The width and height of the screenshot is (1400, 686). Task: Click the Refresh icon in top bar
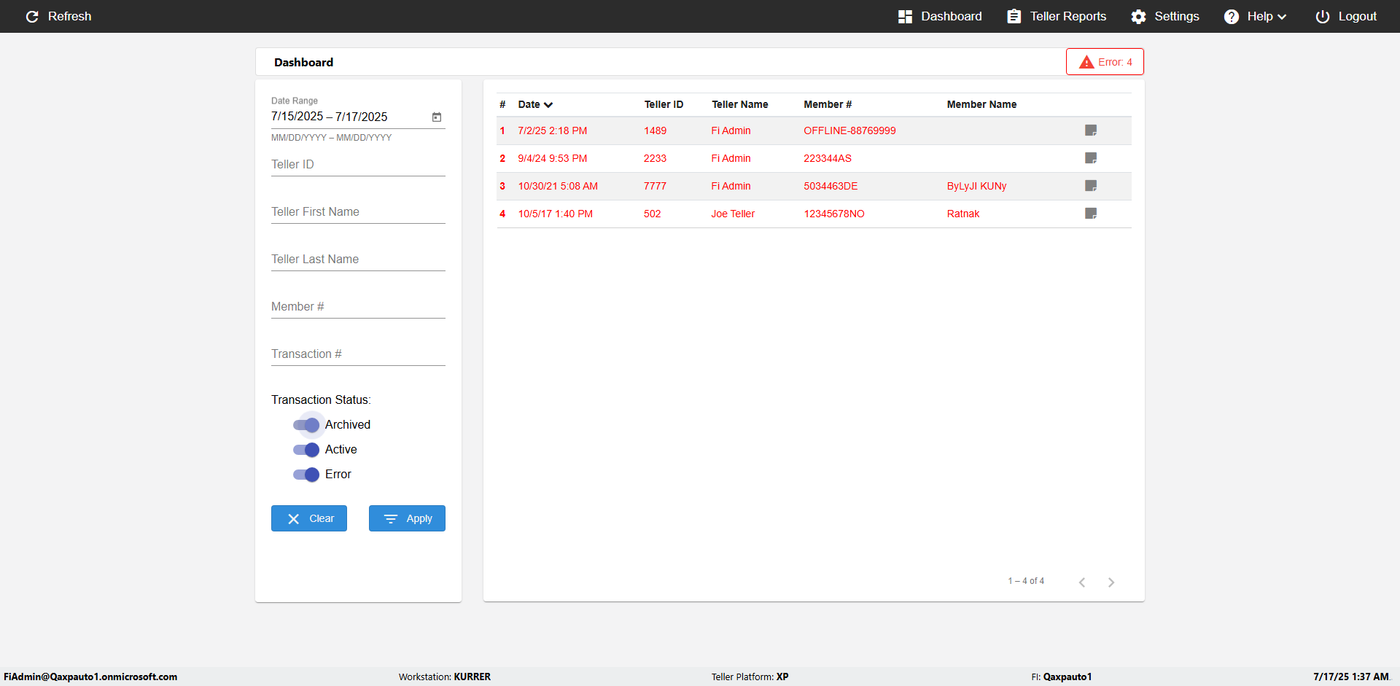point(32,16)
